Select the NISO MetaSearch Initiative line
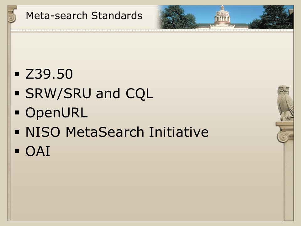Screen dimensions: 301x226 117,132
